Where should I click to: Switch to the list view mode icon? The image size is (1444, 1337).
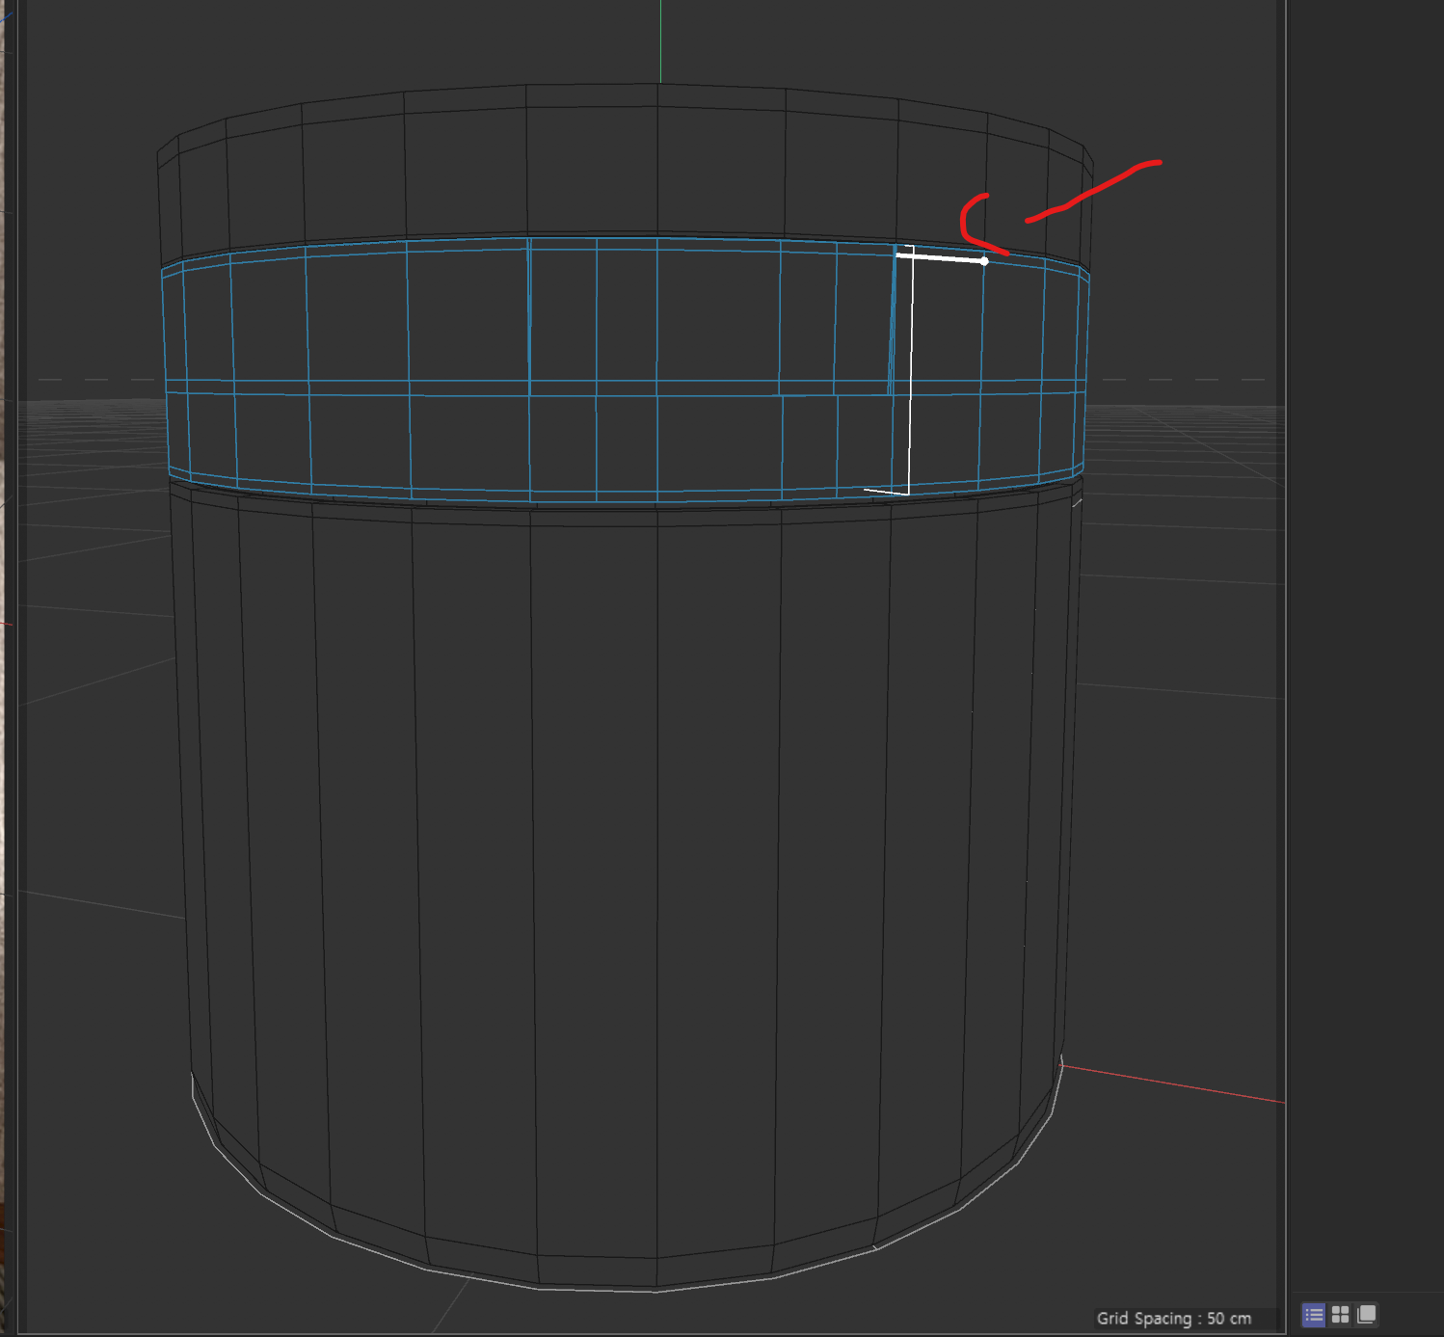pyautogui.click(x=1314, y=1315)
